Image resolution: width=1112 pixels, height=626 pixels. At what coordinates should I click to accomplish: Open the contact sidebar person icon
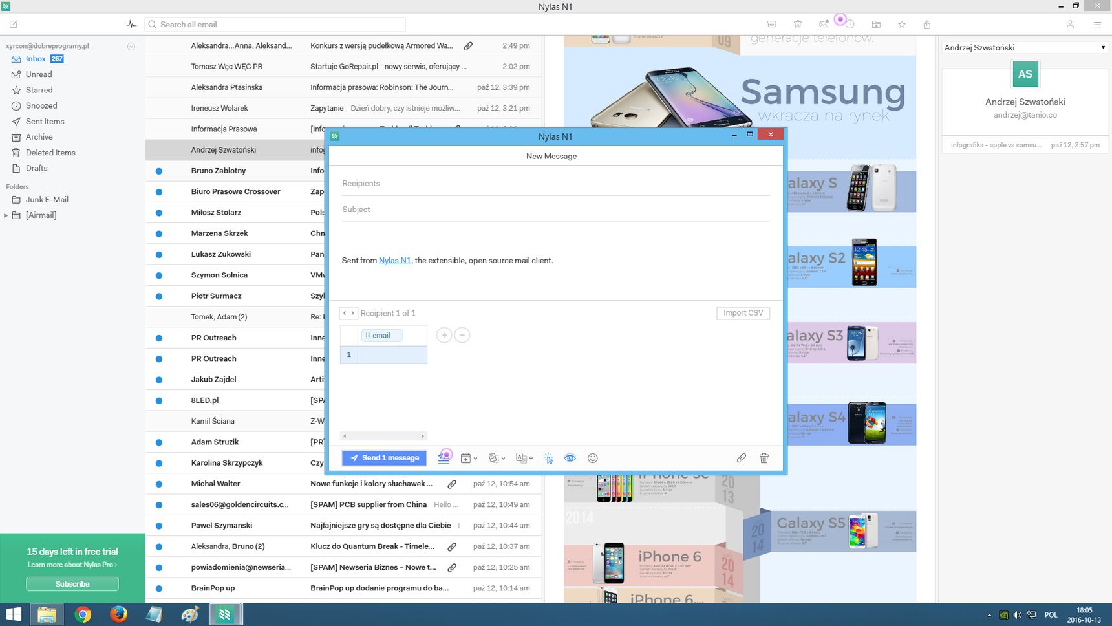[1070, 25]
